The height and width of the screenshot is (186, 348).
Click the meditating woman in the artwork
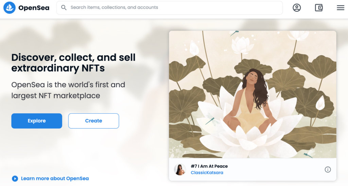pyautogui.click(x=252, y=98)
